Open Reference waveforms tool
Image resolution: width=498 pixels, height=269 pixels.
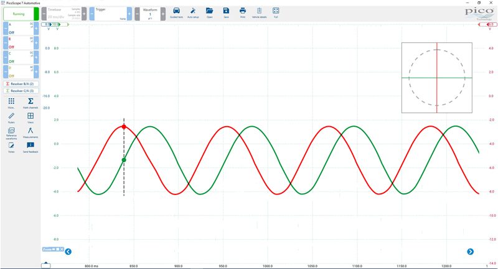click(x=11, y=134)
